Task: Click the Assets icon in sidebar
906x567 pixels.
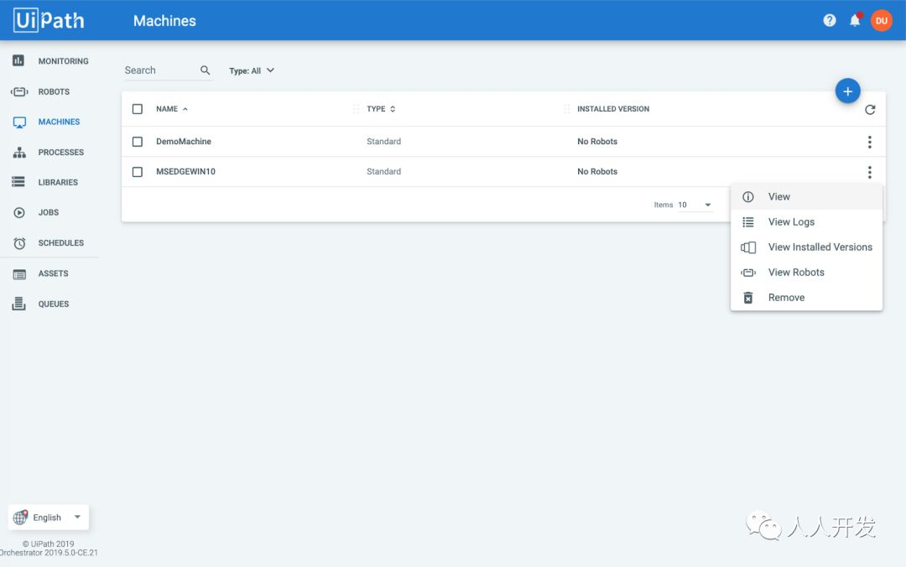Action: click(x=19, y=274)
